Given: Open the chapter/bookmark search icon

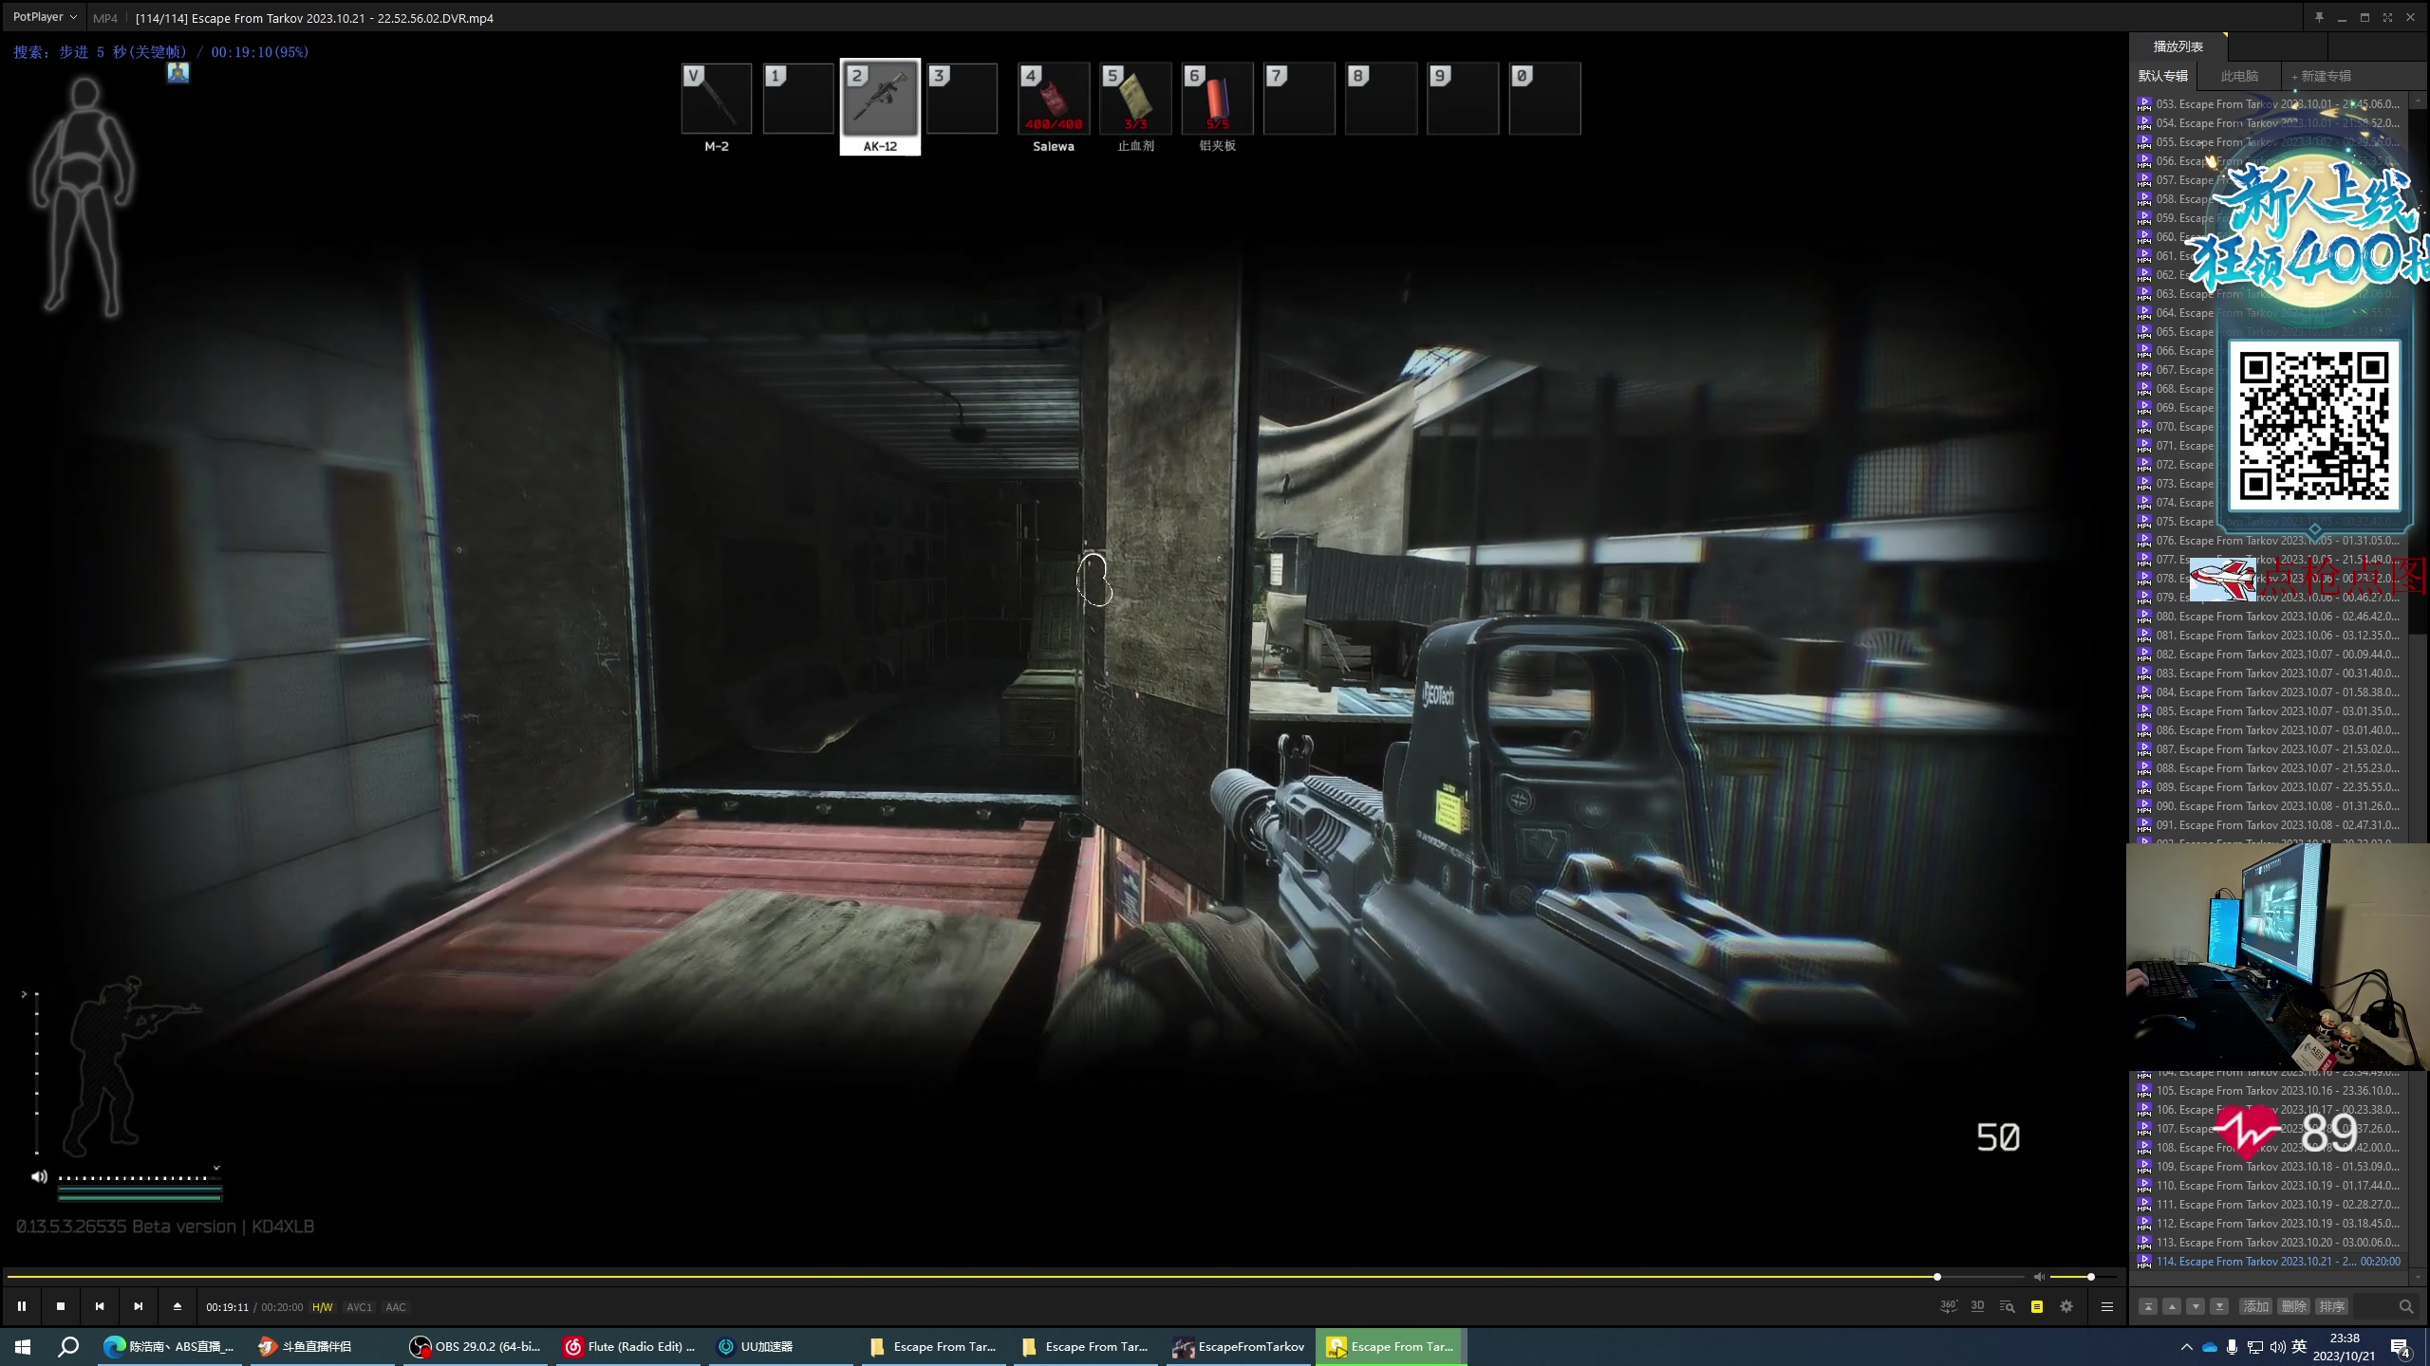Looking at the screenshot, I should (2007, 1306).
